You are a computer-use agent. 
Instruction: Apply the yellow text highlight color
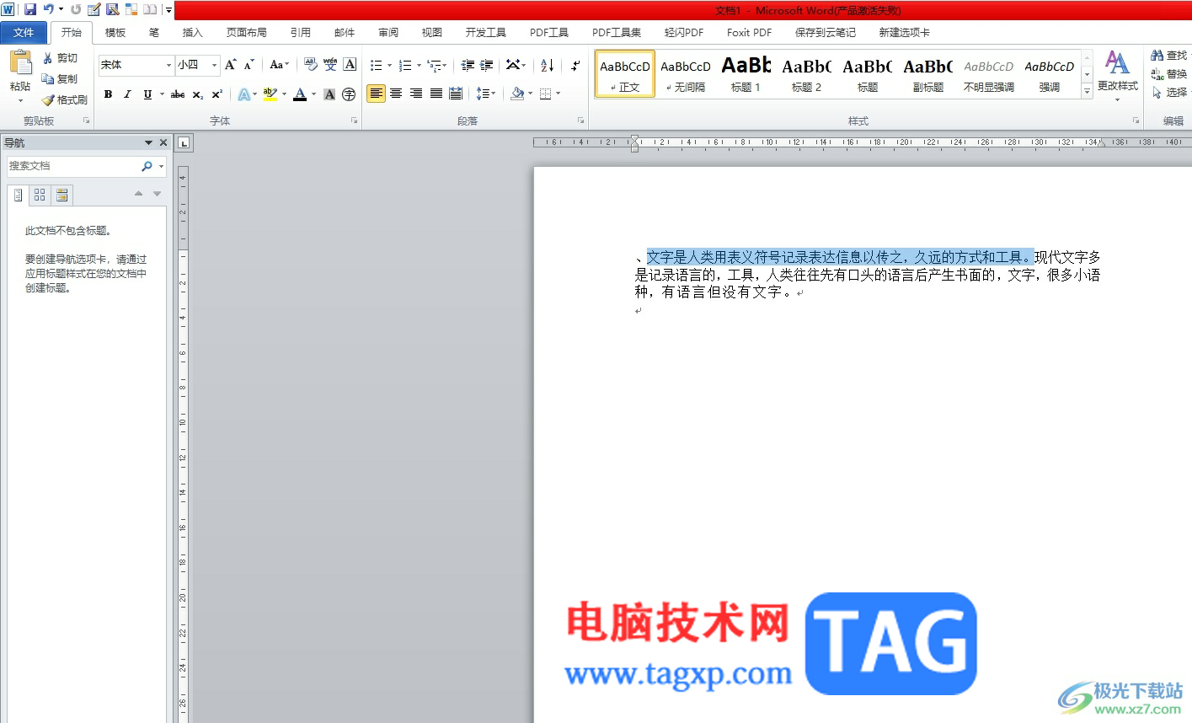pos(270,94)
